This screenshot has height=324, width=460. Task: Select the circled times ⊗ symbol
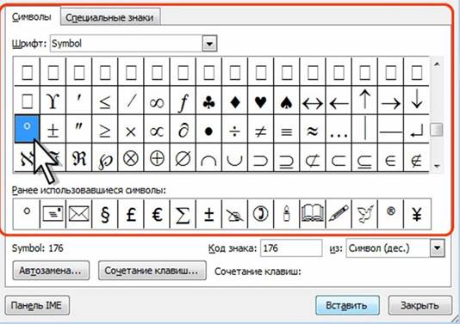[131, 157]
